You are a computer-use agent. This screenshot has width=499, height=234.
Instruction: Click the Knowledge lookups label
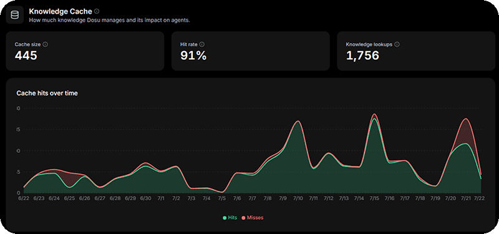[x=369, y=44]
